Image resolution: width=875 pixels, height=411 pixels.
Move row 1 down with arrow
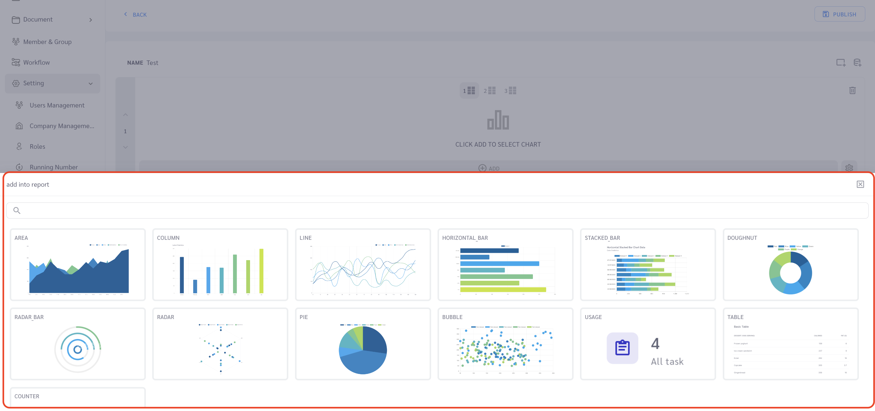(125, 147)
